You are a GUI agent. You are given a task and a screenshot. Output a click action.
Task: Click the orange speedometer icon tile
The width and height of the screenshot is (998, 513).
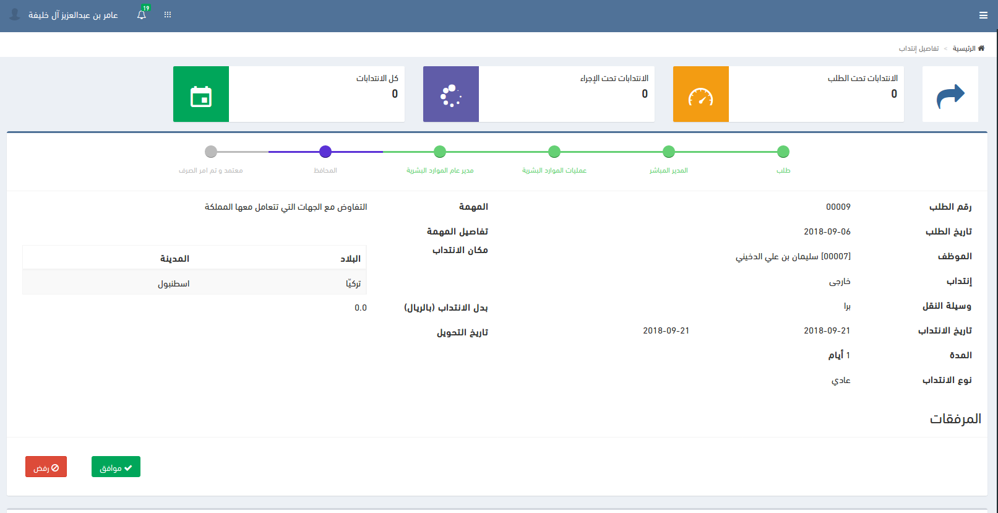(700, 95)
